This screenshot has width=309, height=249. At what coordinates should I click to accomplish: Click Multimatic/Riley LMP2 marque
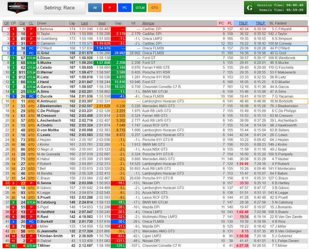coord(160,217)
